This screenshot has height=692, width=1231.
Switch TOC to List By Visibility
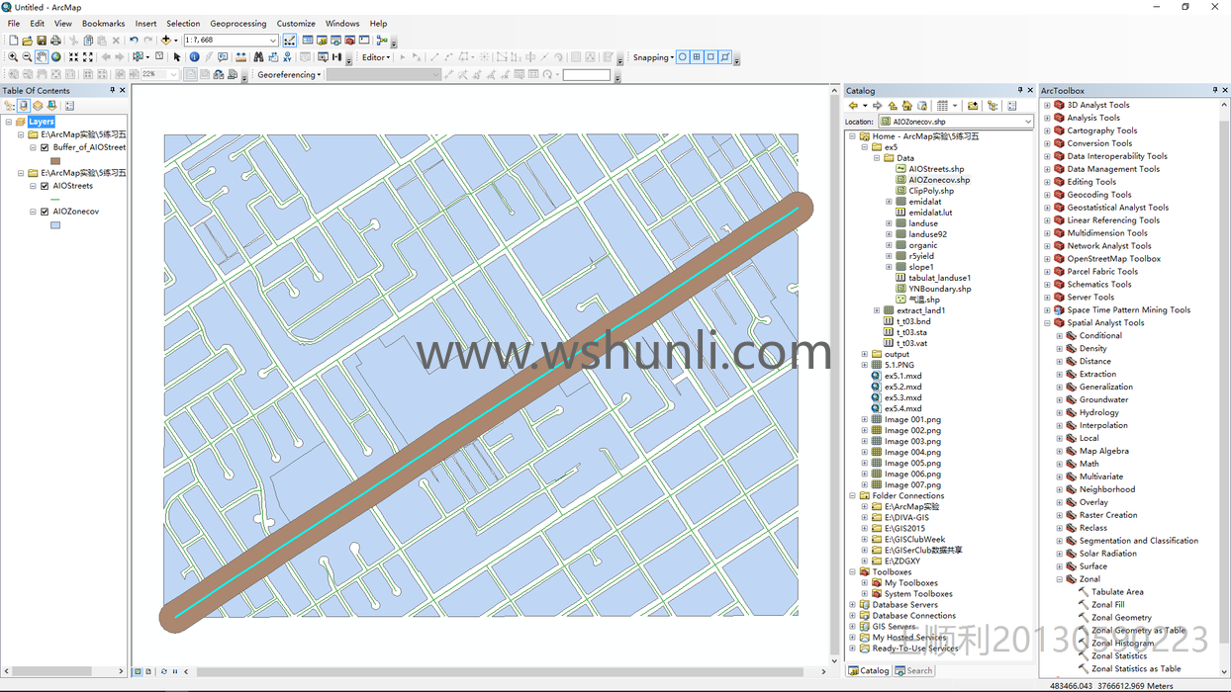click(x=38, y=106)
